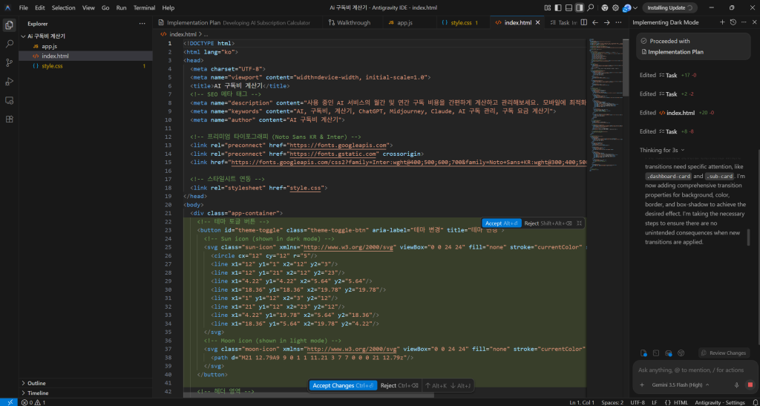Click the microphone voice input icon
This screenshot has width=760, height=406.
[x=737, y=384]
